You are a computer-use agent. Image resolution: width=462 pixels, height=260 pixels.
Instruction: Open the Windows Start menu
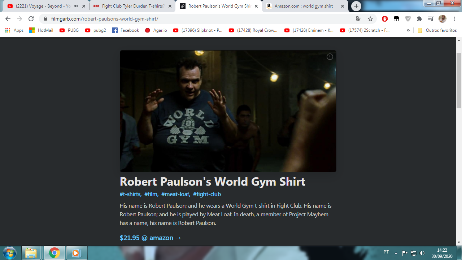coord(9,253)
